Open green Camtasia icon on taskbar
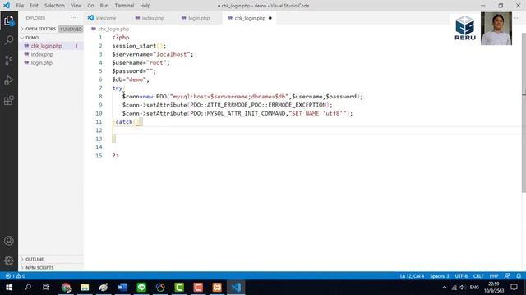526x295 pixels. point(179,288)
